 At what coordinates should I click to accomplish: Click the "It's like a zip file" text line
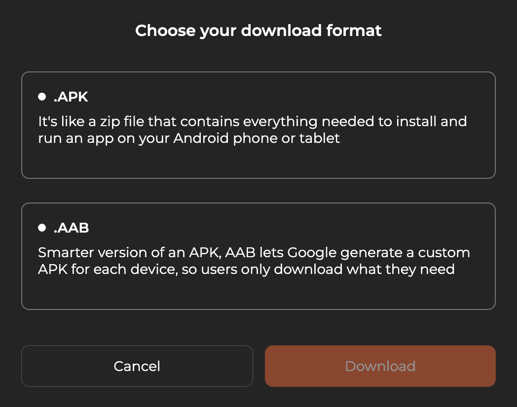[x=252, y=121]
